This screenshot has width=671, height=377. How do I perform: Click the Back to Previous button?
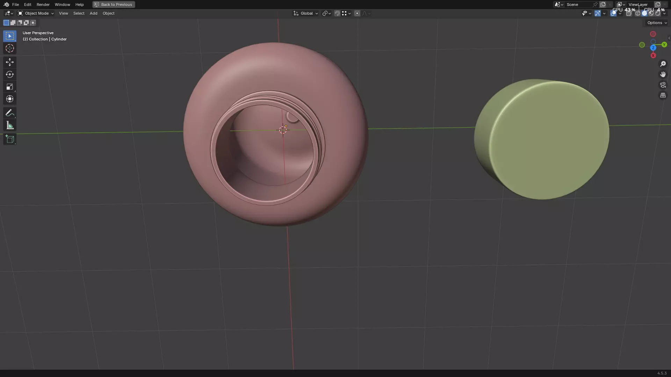pyautogui.click(x=114, y=5)
